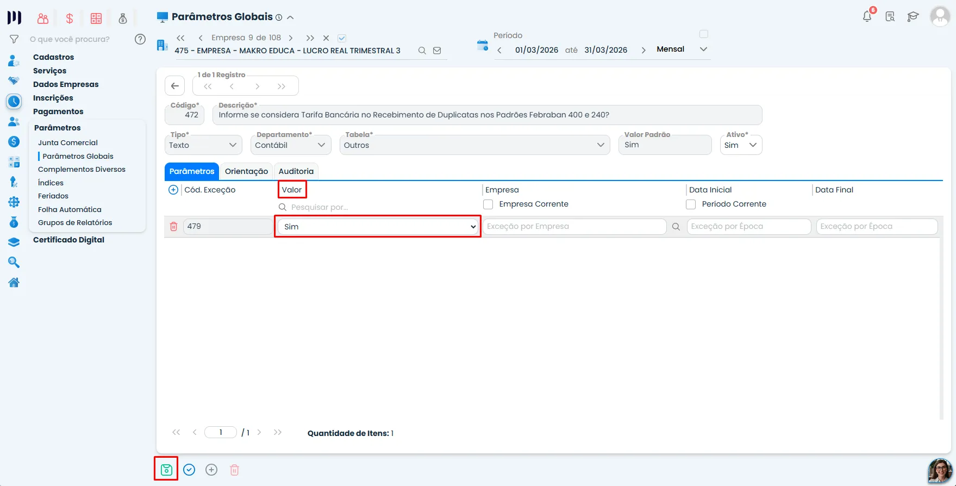Open the Ativo Sim dropdown
The height and width of the screenshot is (486, 956).
click(741, 145)
